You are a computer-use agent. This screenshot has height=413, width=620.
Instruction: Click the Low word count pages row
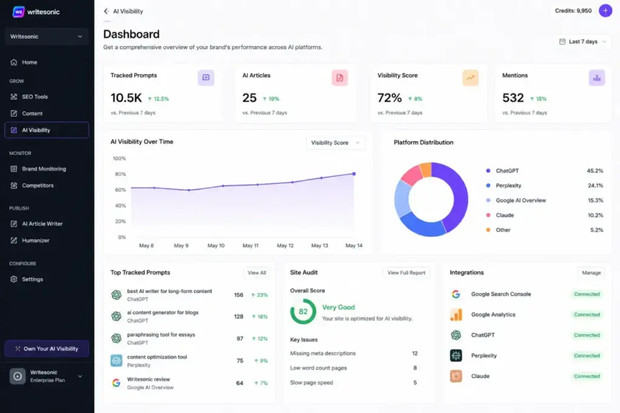[354, 368]
